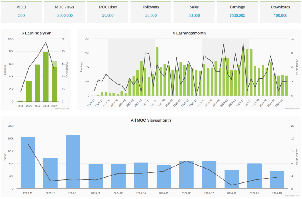Open rebrickable.com credit under Earnings/month chart
The height and width of the screenshot is (199, 302).
click(292, 108)
